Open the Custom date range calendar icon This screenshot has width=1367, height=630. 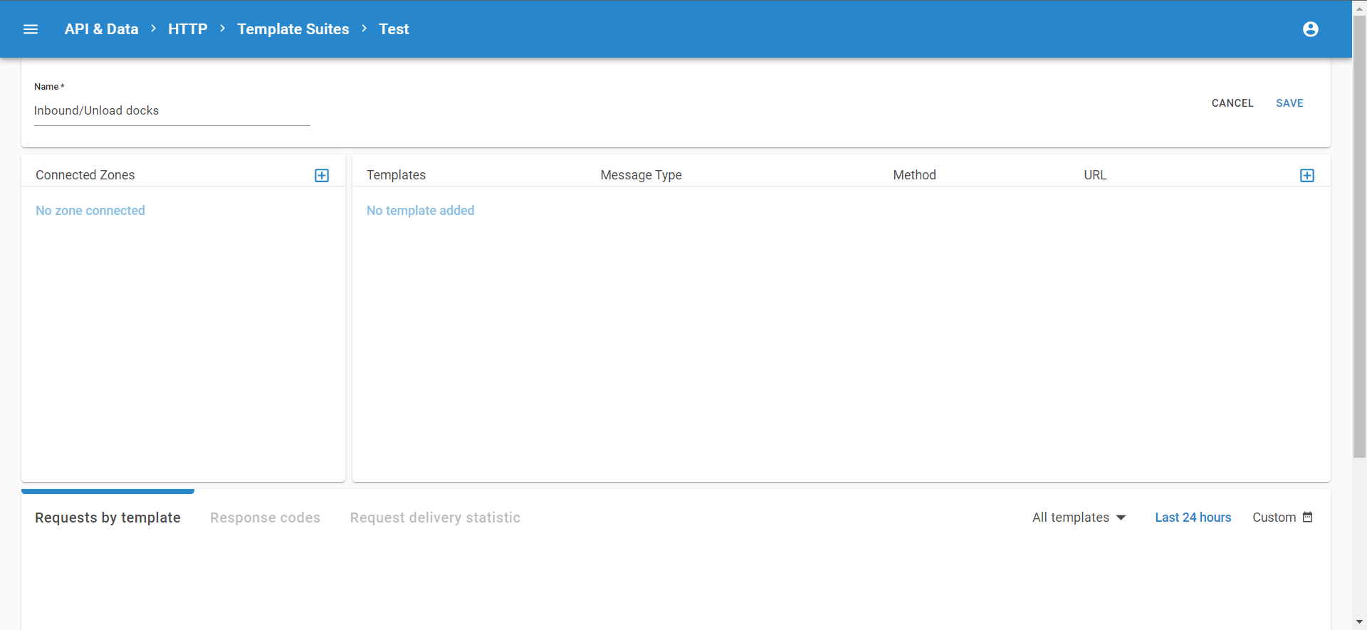pyautogui.click(x=1307, y=518)
